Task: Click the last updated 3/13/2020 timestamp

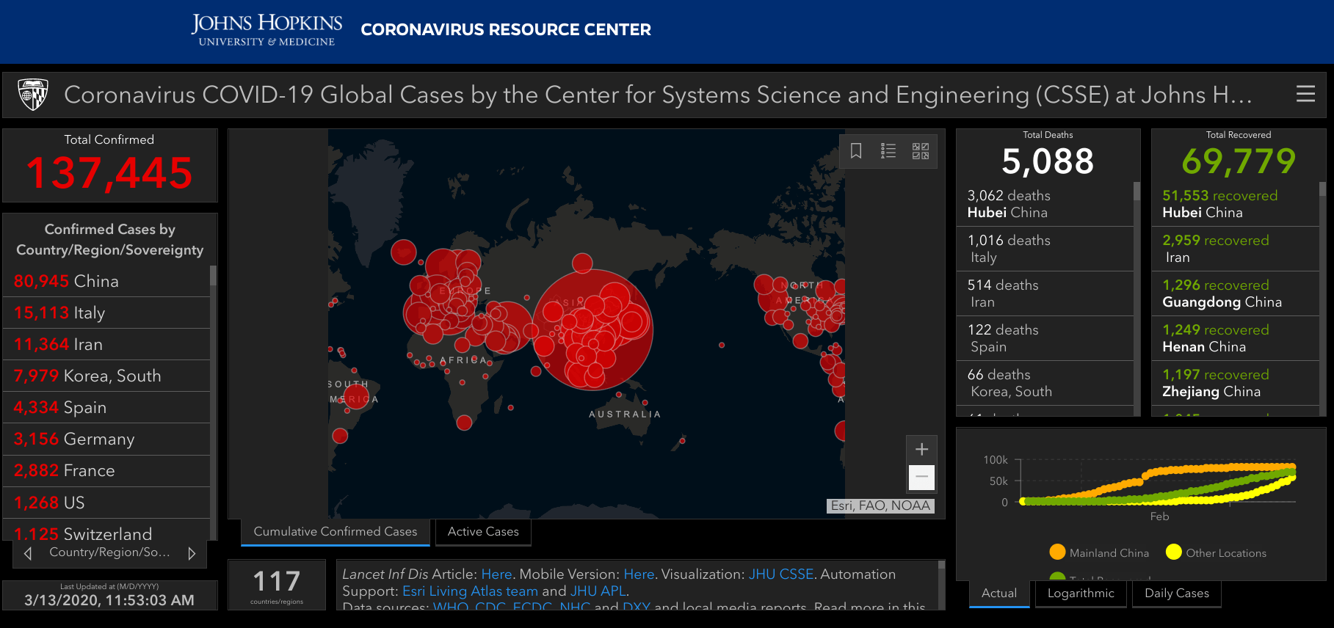Action: click(x=109, y=600)
